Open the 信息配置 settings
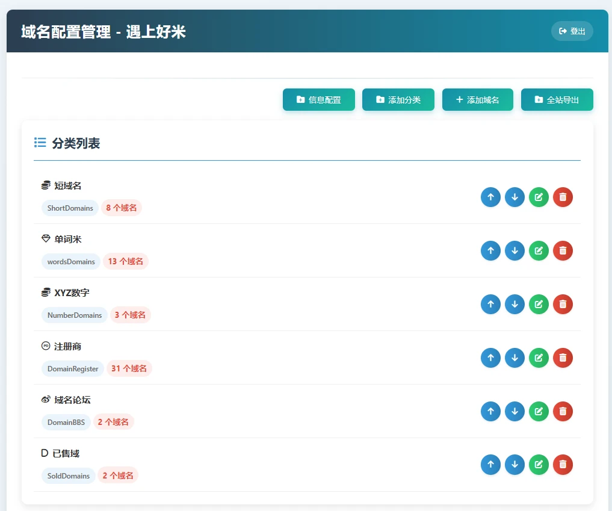 coord(318,100)
